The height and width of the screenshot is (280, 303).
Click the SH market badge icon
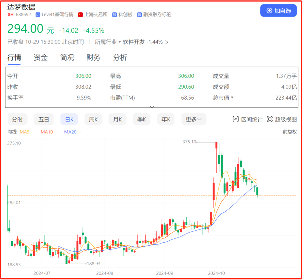click(x=11, y=15)
